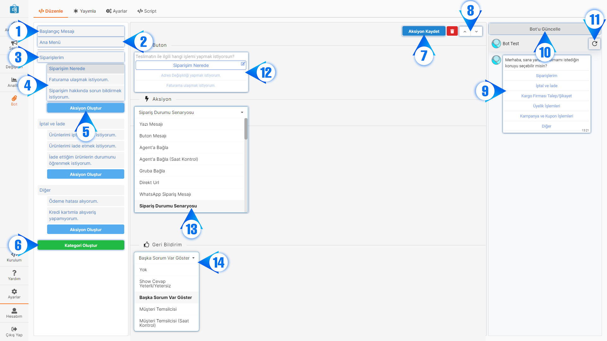
Task: Switch to the Yayımla tab
Action: point(84,11)
